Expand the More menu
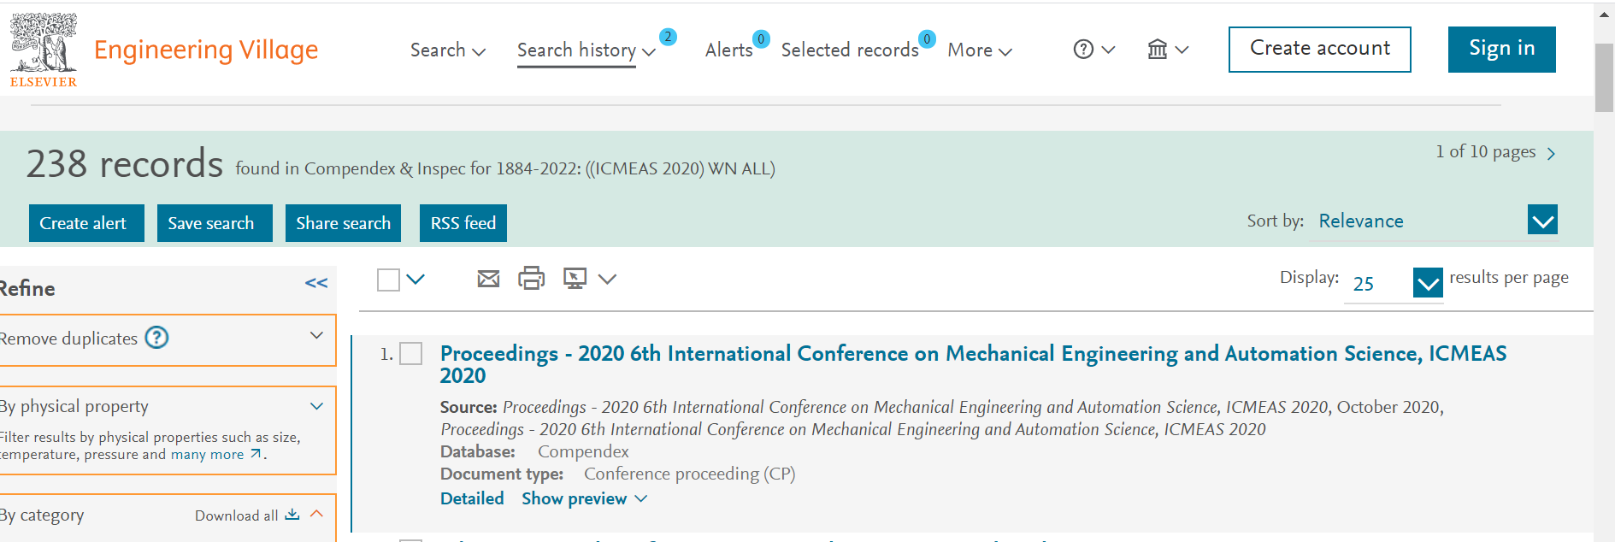1615x542 pixels. tap(980, 50)
